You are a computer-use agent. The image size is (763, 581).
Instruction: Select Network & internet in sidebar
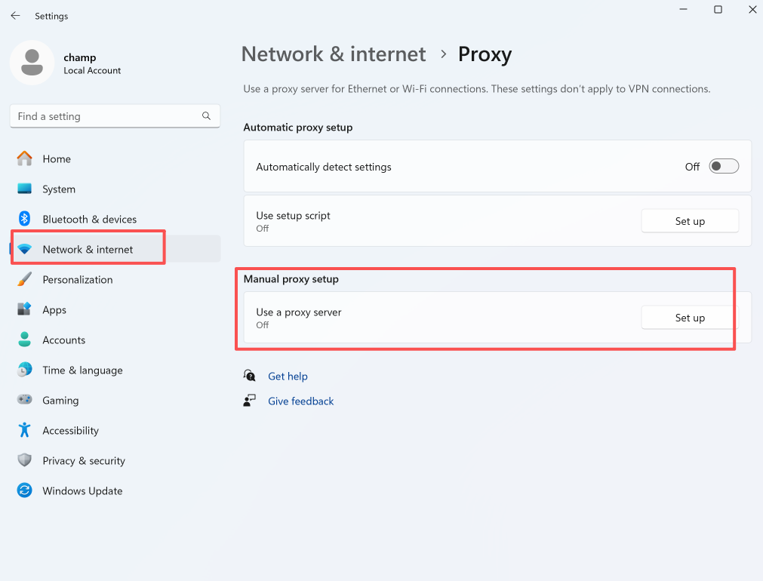(x=88, y=250)
